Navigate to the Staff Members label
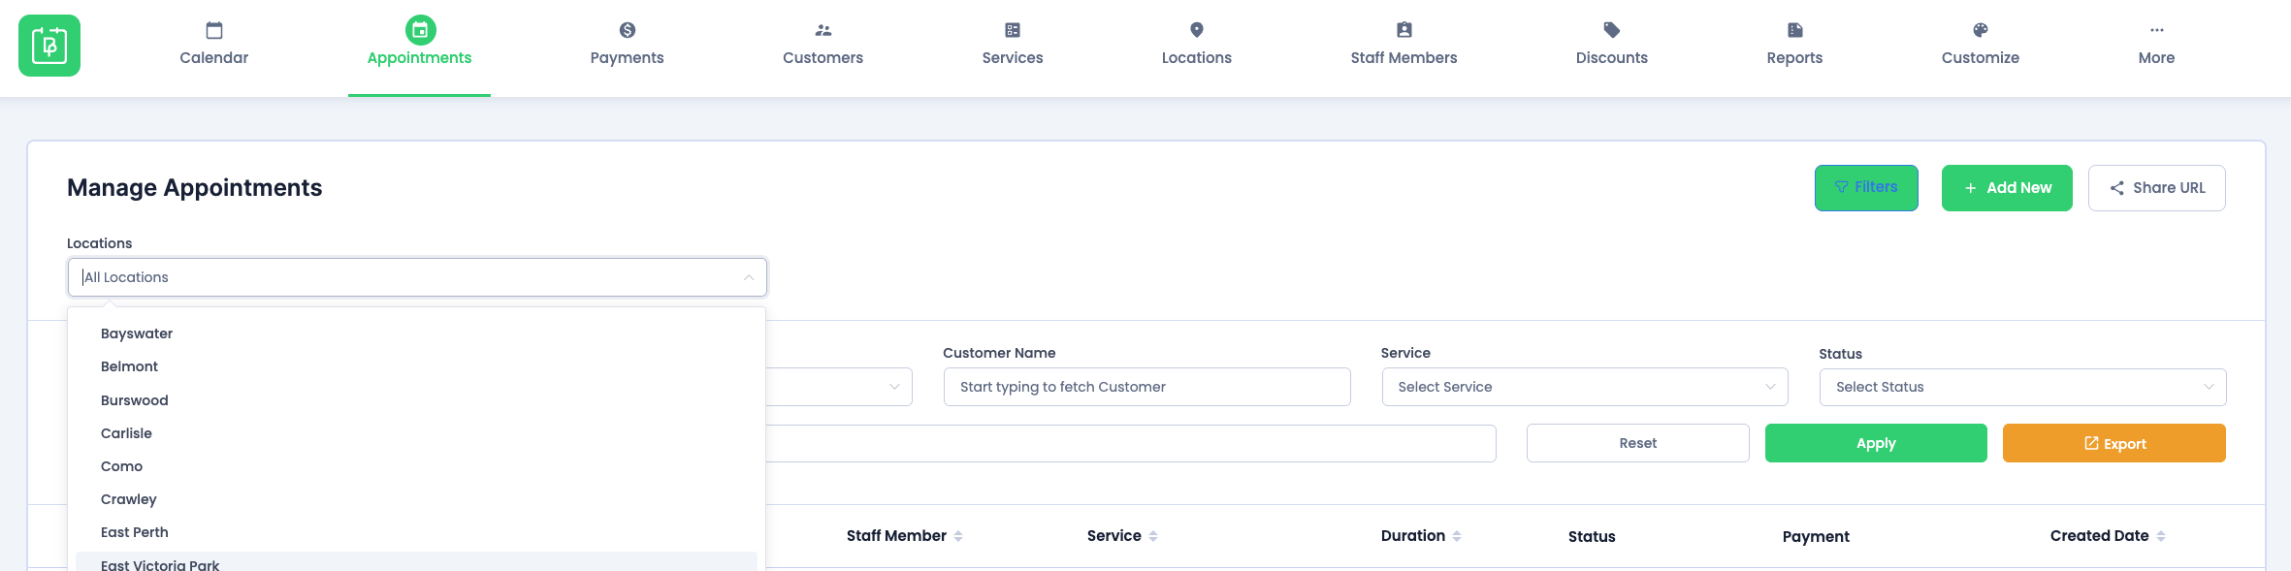Screen dimensions: 2291x571 pos(1404,58)
